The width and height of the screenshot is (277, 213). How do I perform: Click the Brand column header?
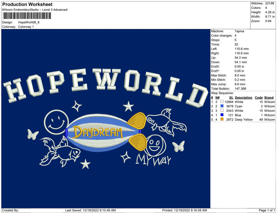[269, 98]
